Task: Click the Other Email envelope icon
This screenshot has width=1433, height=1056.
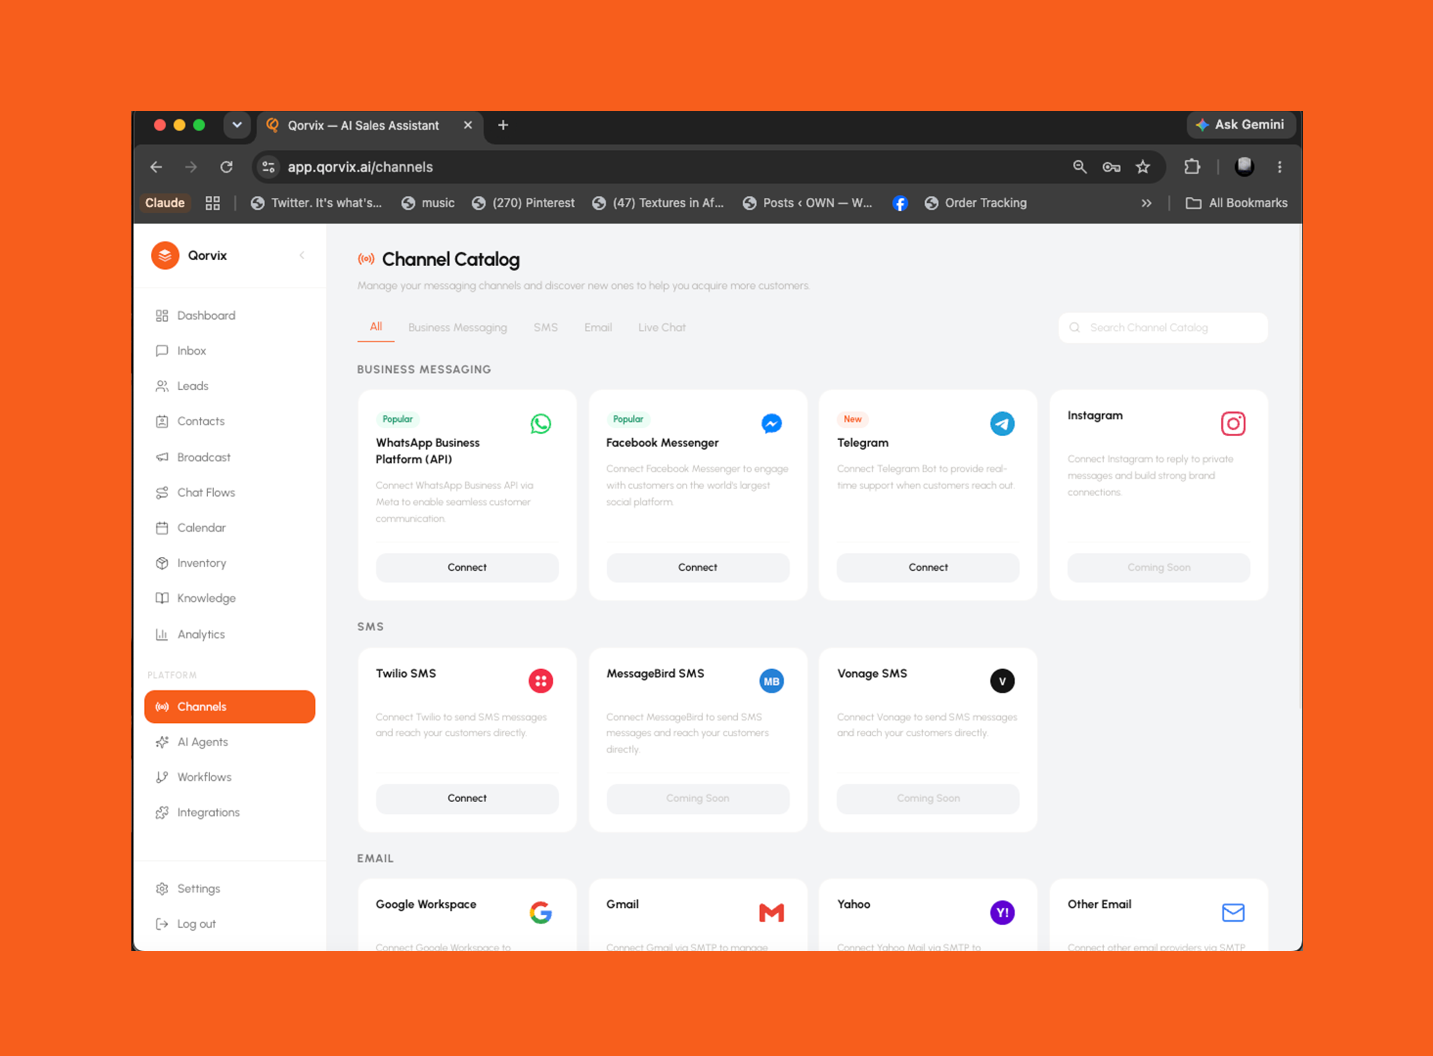Action: (x=1233, y=912)
